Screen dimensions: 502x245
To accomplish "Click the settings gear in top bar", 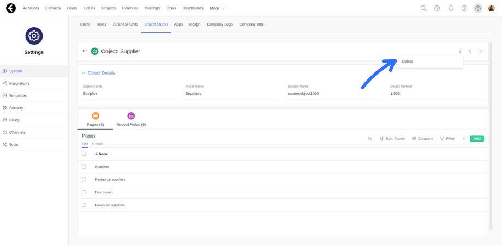I will (478, 8).
